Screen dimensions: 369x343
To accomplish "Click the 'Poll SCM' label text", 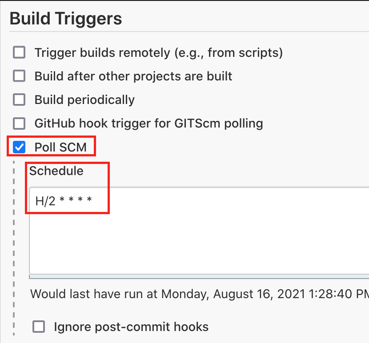I will 60,147.
